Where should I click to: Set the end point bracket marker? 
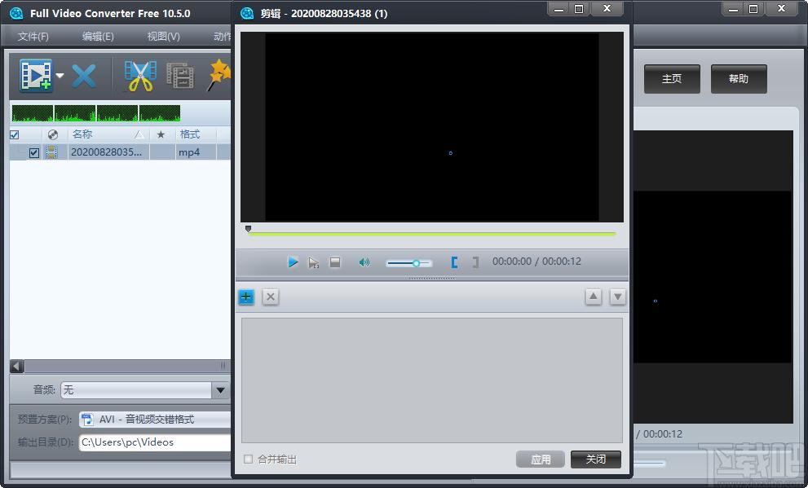click(475, 262)
